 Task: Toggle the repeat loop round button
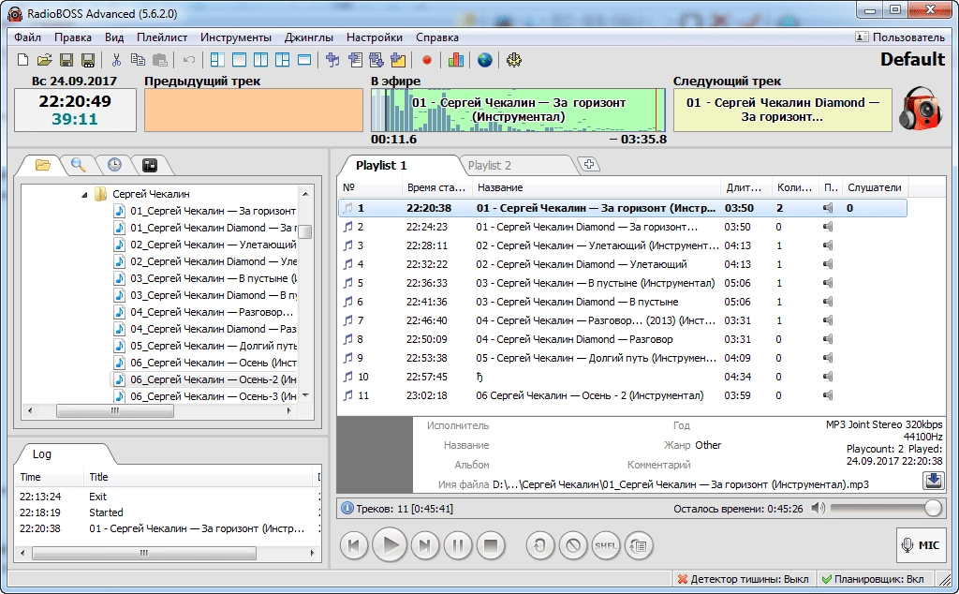(x=540, y=545)
